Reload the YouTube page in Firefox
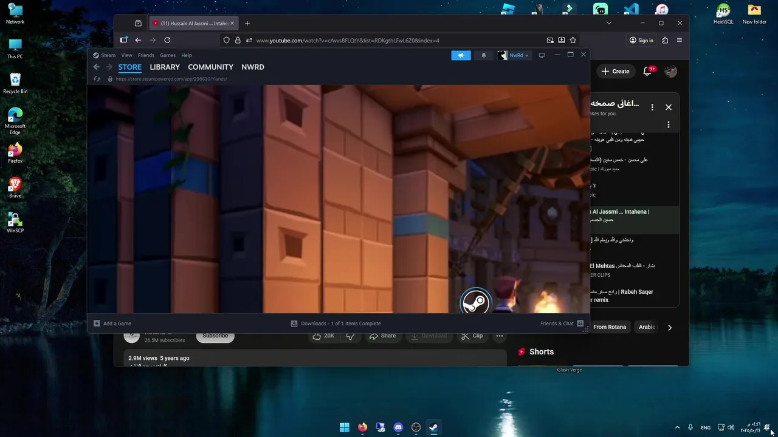The image size is (778, 437). click(x=167, y=40)
